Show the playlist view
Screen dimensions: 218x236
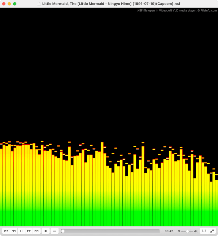click(54, 231)
